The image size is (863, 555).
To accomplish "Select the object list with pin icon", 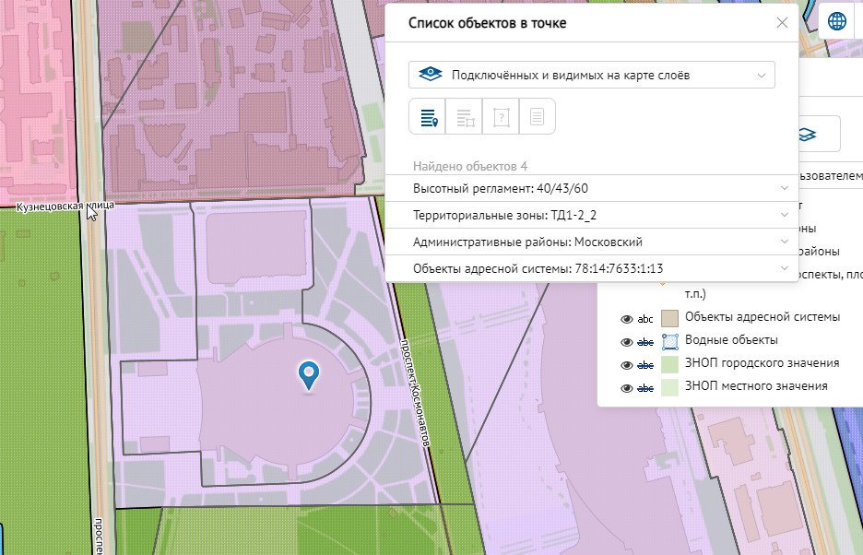I will [427, 117].
